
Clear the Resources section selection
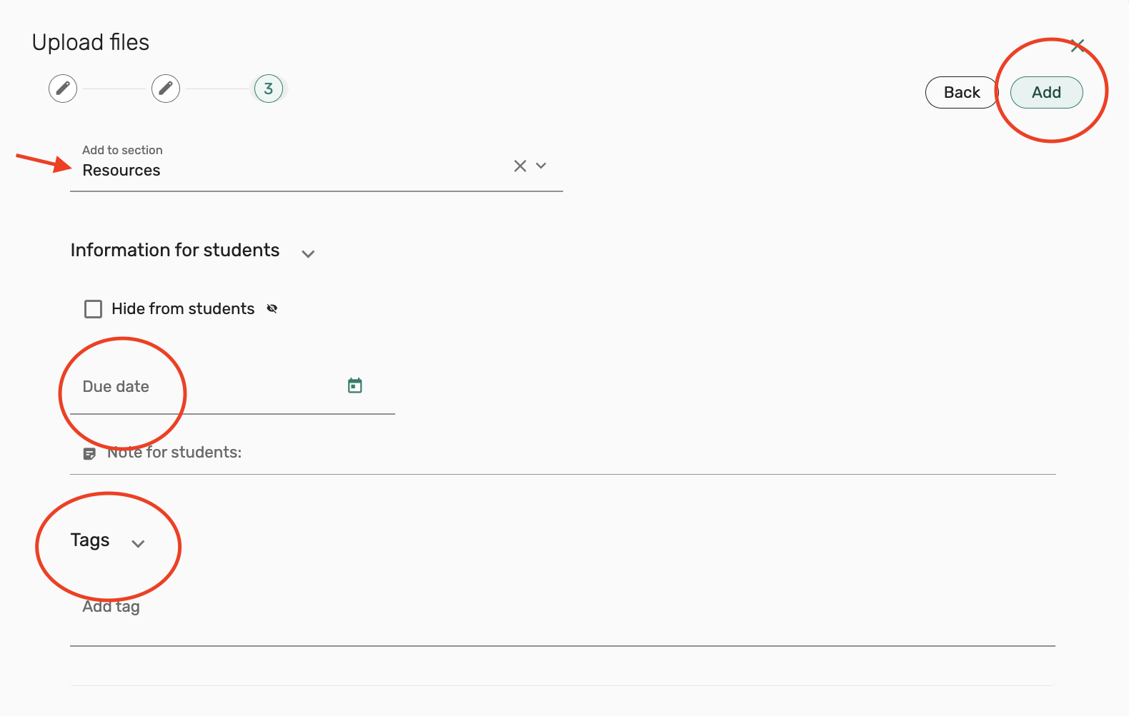520,166
